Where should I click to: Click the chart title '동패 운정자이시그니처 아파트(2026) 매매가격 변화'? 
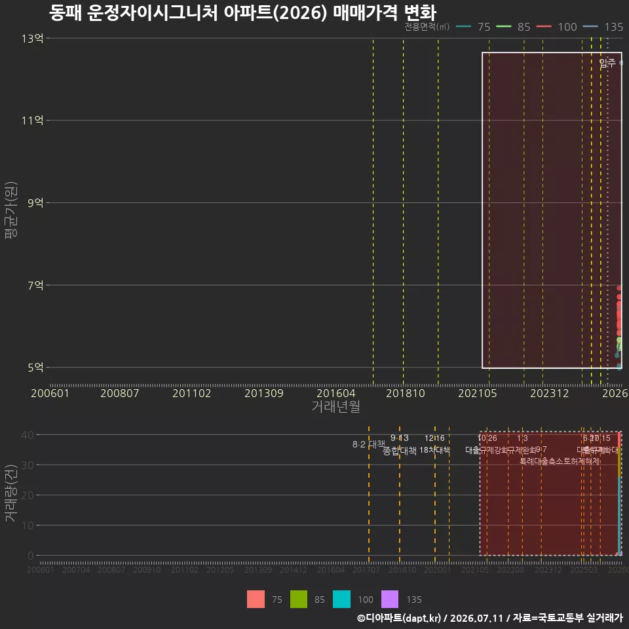pyautogui.click(x=242, y=12)
